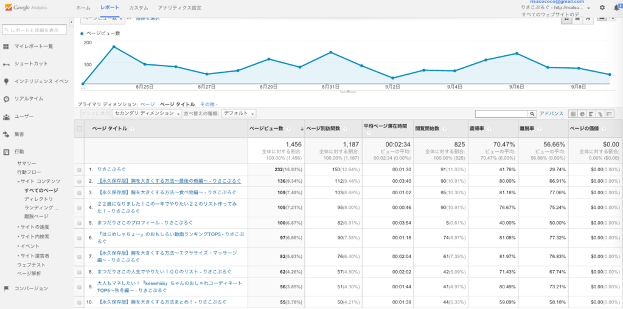Check the box for row 1 りさこぶろぐ
Image resolution: width=623 pixels, height=309 pixels.
pos(80,169)
